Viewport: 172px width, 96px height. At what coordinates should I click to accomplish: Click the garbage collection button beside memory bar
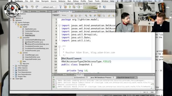coord(100,7)
